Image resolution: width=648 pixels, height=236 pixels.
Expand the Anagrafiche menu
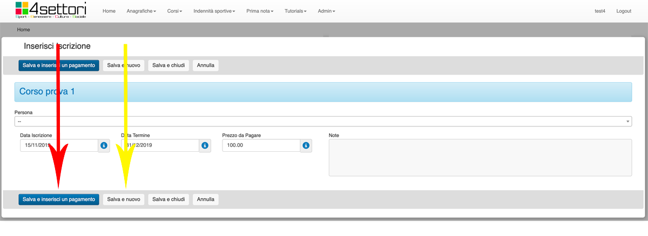(141, 11)
